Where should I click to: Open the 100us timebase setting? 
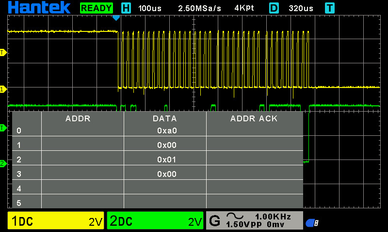pyautogui.click(x=150, y=8)
